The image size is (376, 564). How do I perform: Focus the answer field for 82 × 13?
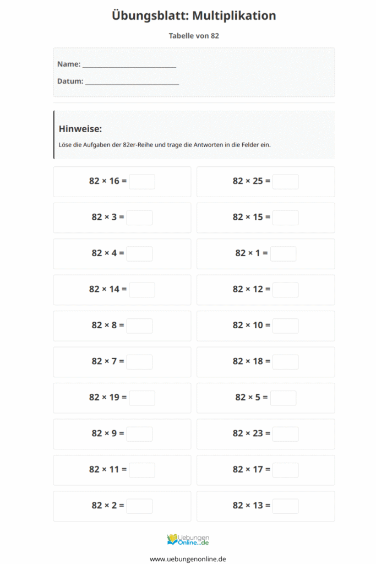[x=285, y=506]
